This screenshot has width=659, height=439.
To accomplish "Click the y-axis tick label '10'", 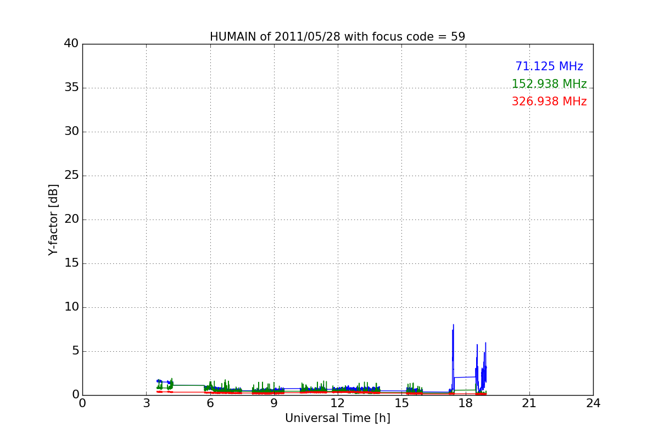I will pyautogui.click(x=71, y=307).
